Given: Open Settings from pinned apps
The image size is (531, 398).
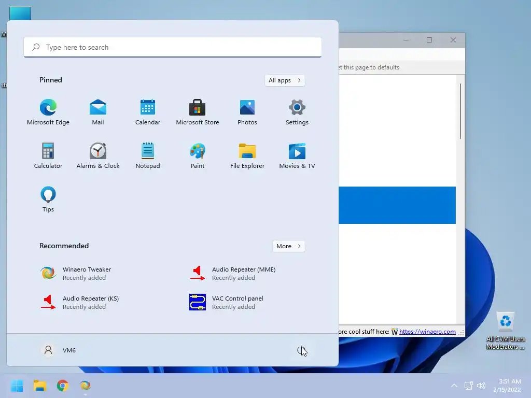Looking at the screenshot, I should 297,112.
